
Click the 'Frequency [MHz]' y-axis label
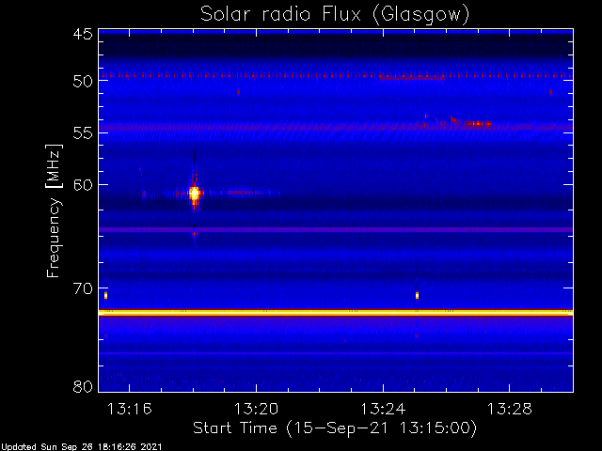[x=54, y=210]
